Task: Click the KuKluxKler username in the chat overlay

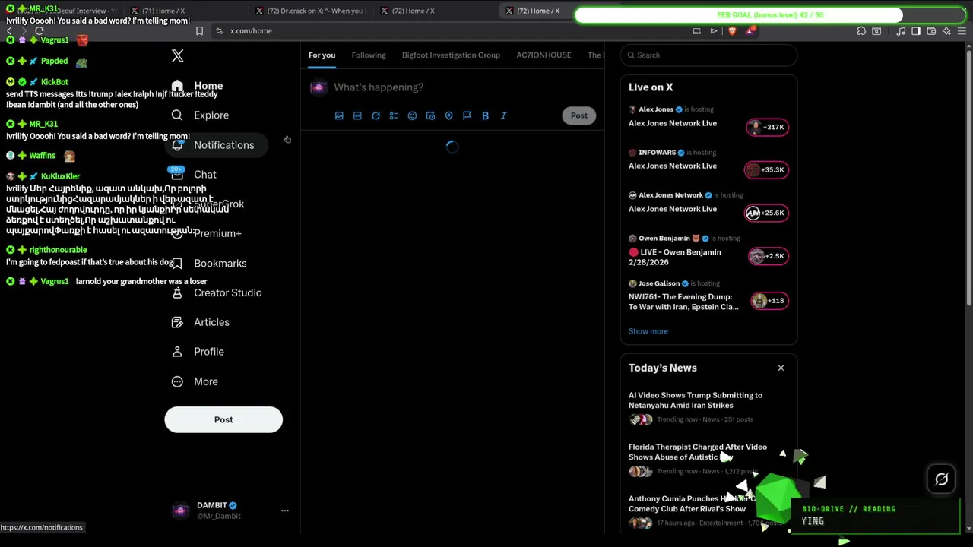Action: (x=60, y=176)
